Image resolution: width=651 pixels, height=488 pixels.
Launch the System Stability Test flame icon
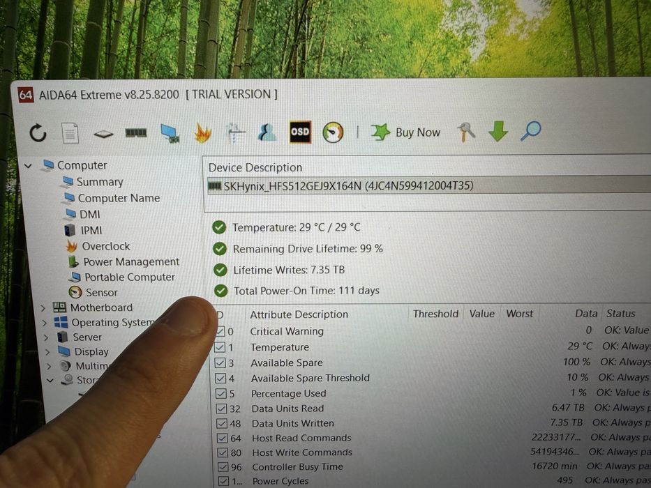[203, 133]
